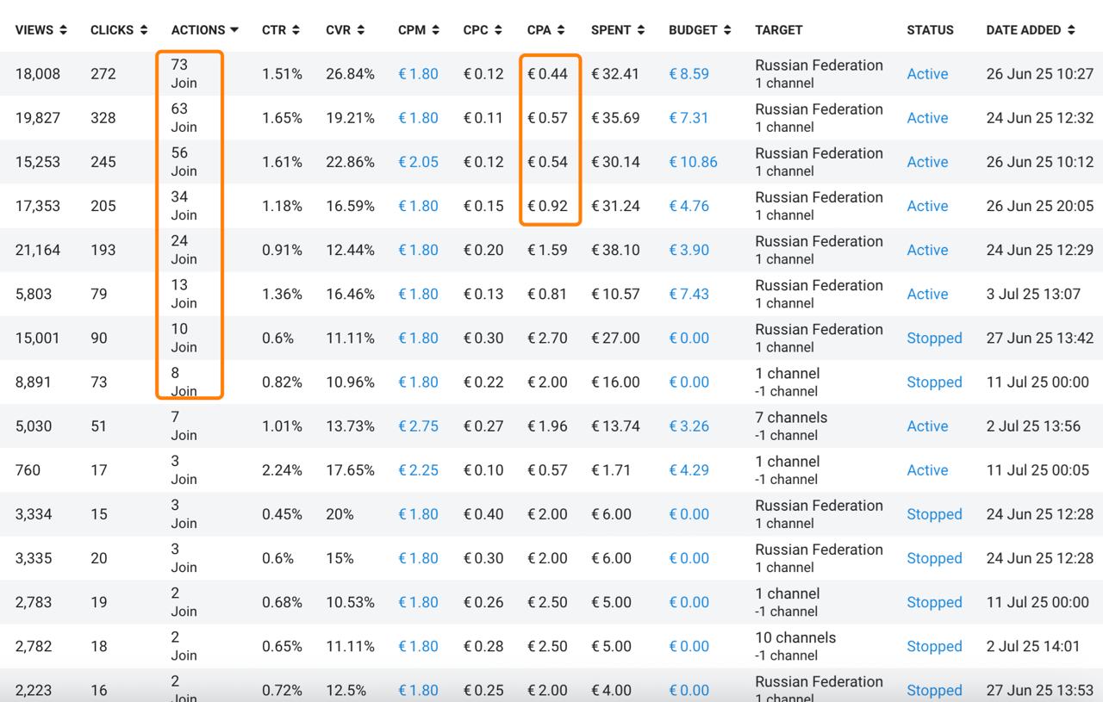1103x702 pixels.
Task: Click the TARGET column header
Action: [778, 30]
